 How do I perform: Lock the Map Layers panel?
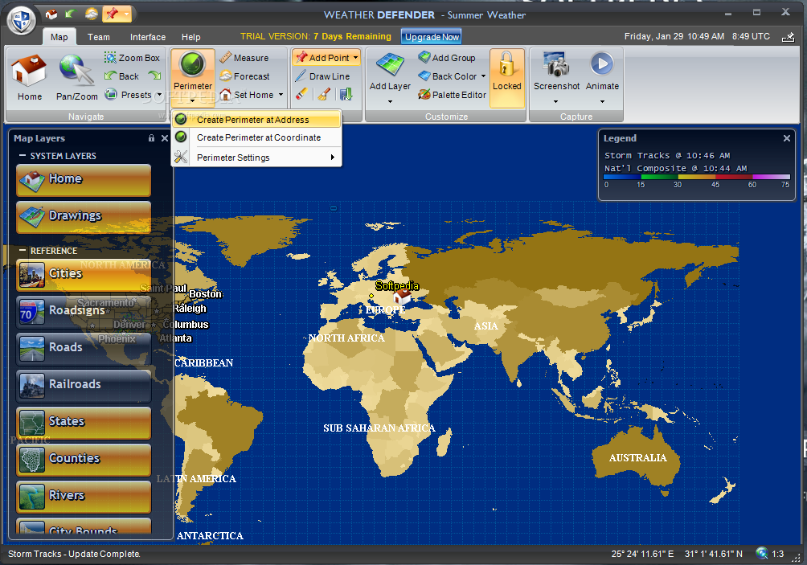151,138
